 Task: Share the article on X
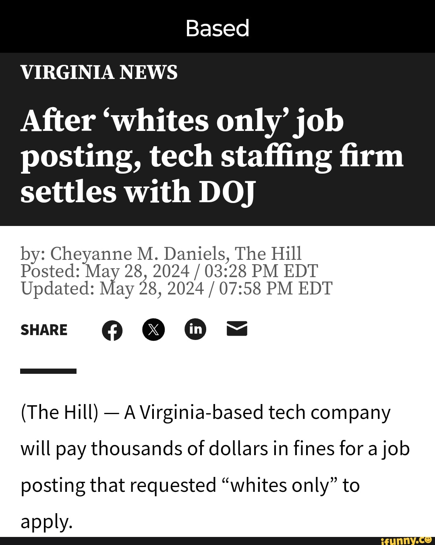pyautogui.click(x=153, y=329)
